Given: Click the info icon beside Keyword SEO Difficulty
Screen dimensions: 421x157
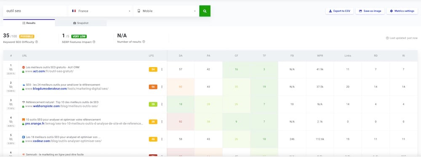Looking at the screenshot, I should tap(37, 42).
